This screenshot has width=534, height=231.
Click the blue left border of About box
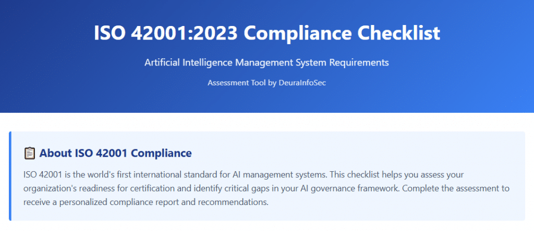click(x=10, y=176)
